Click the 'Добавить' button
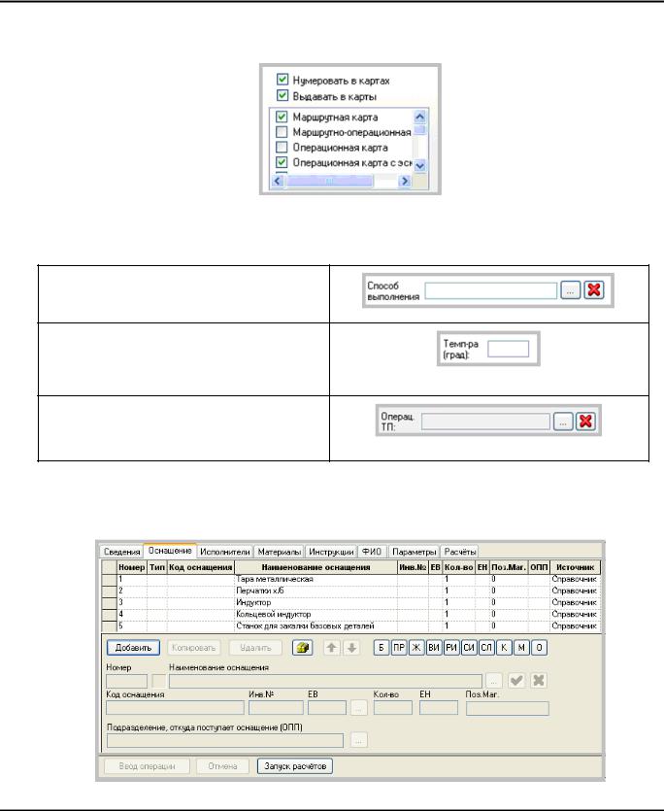The width and height of the screenshot is (664, 811). pyautogui.click(x=133, y=648)
